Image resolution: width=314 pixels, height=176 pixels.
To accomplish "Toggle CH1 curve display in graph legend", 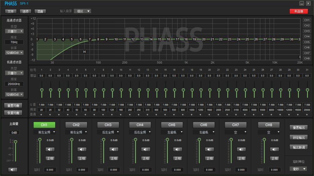I will 307,20.
